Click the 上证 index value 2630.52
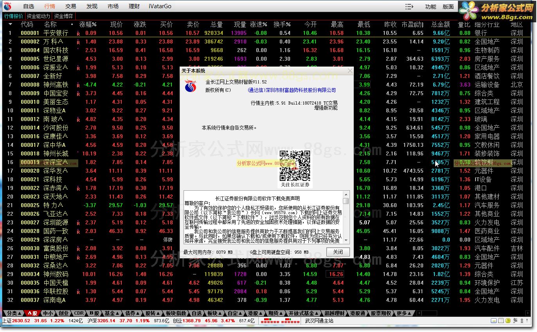Image resolution: width=537 pixels, height=332 pixels. coord(21,321)
